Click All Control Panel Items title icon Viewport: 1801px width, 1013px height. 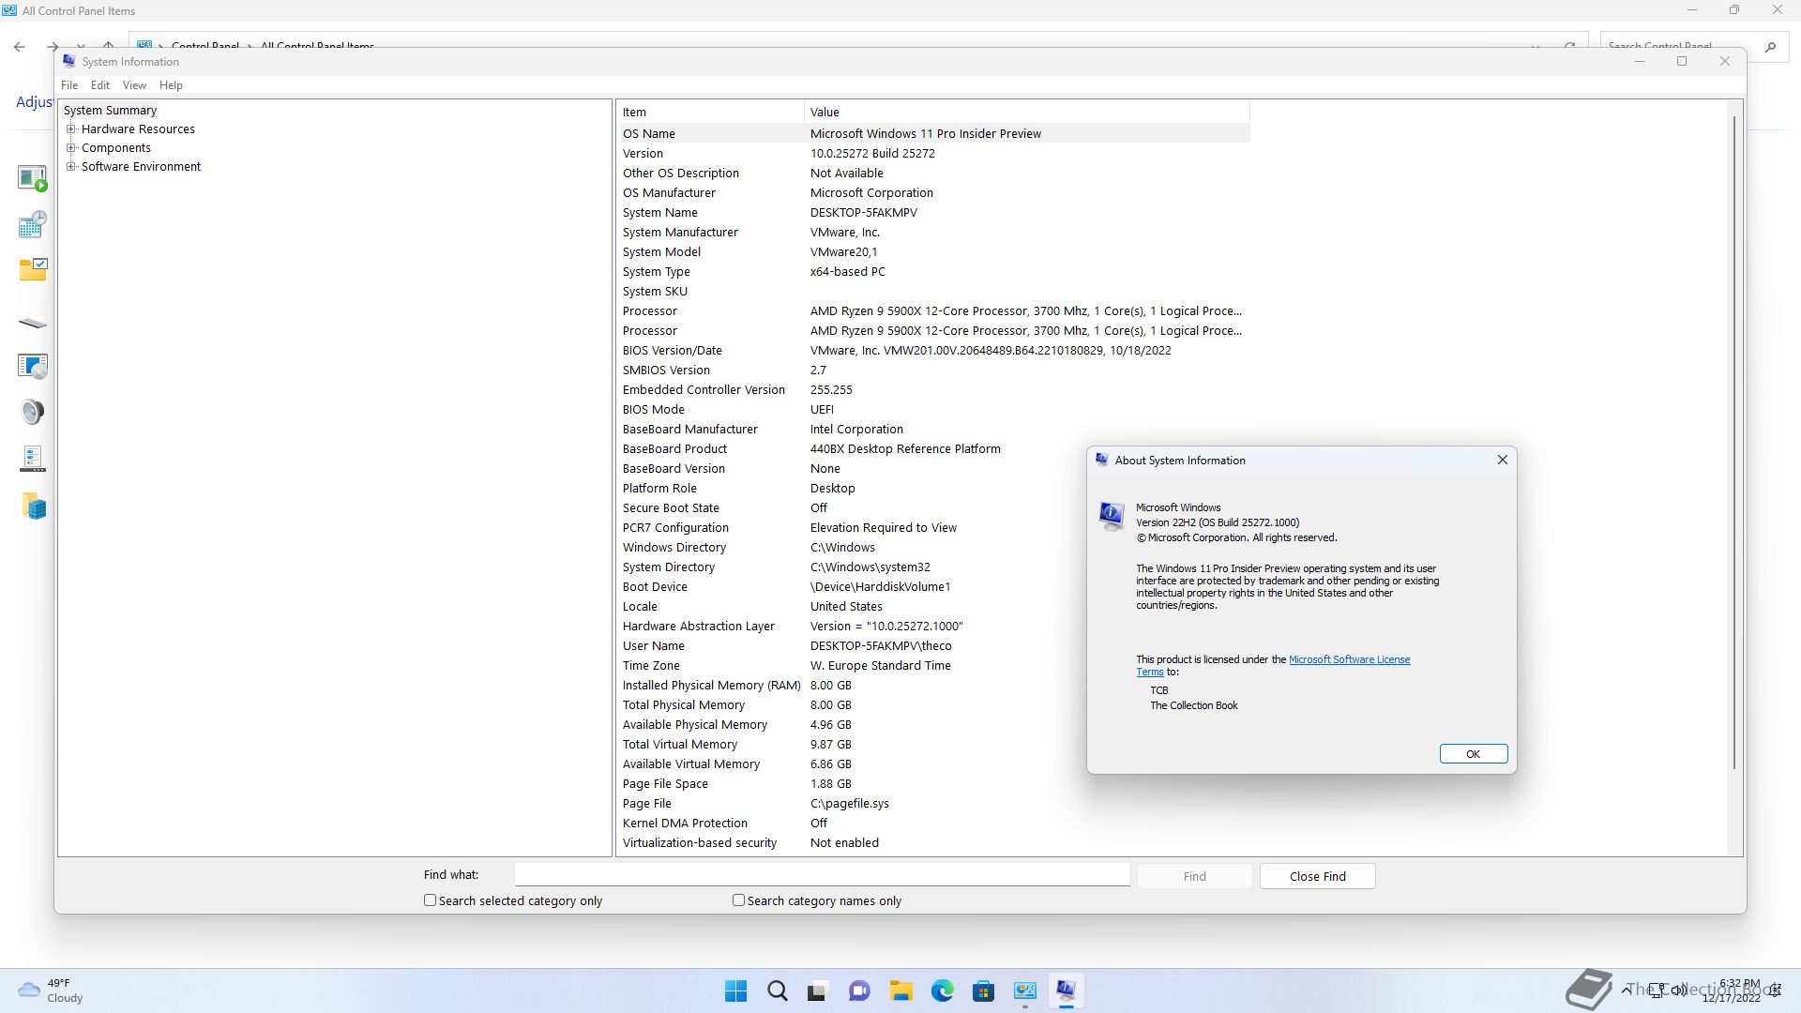(x=9, y=10)
